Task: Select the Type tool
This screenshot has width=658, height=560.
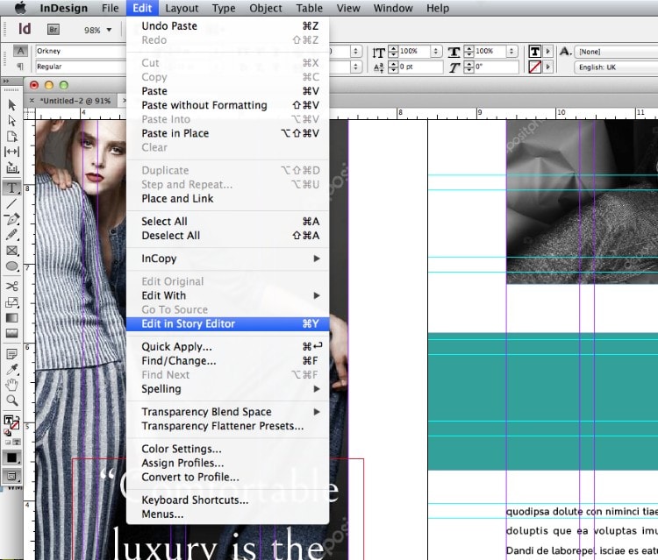Action: point(11,188)
